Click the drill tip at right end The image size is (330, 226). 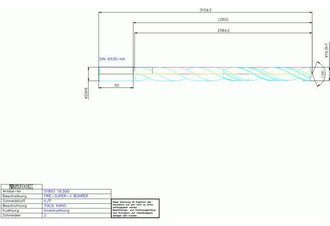point(311,74)
